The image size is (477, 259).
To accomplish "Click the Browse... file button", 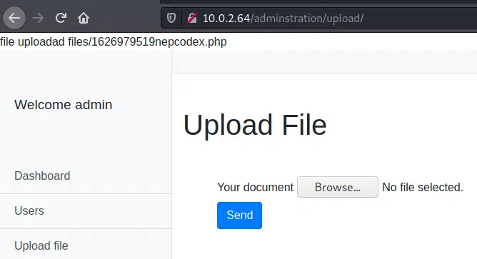I will [338, 187].
